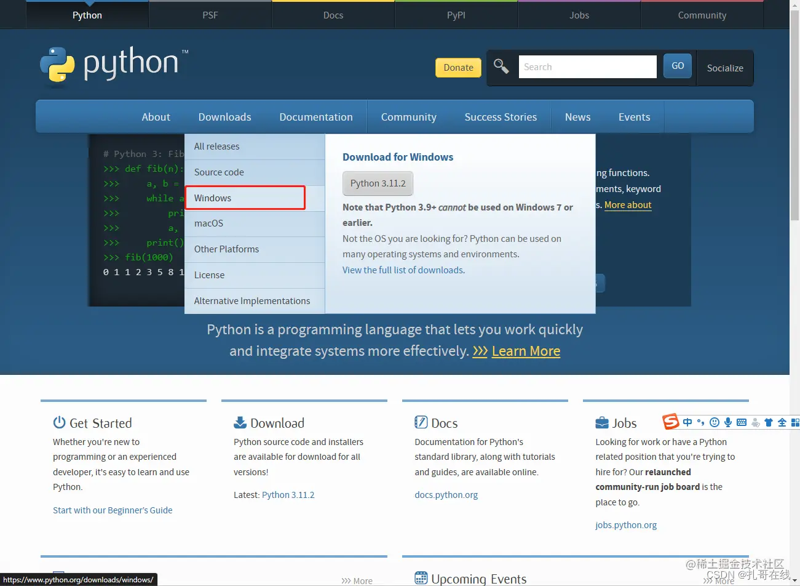
Task: Open the PyPI top tab
Action: click(x=456, y=15)
